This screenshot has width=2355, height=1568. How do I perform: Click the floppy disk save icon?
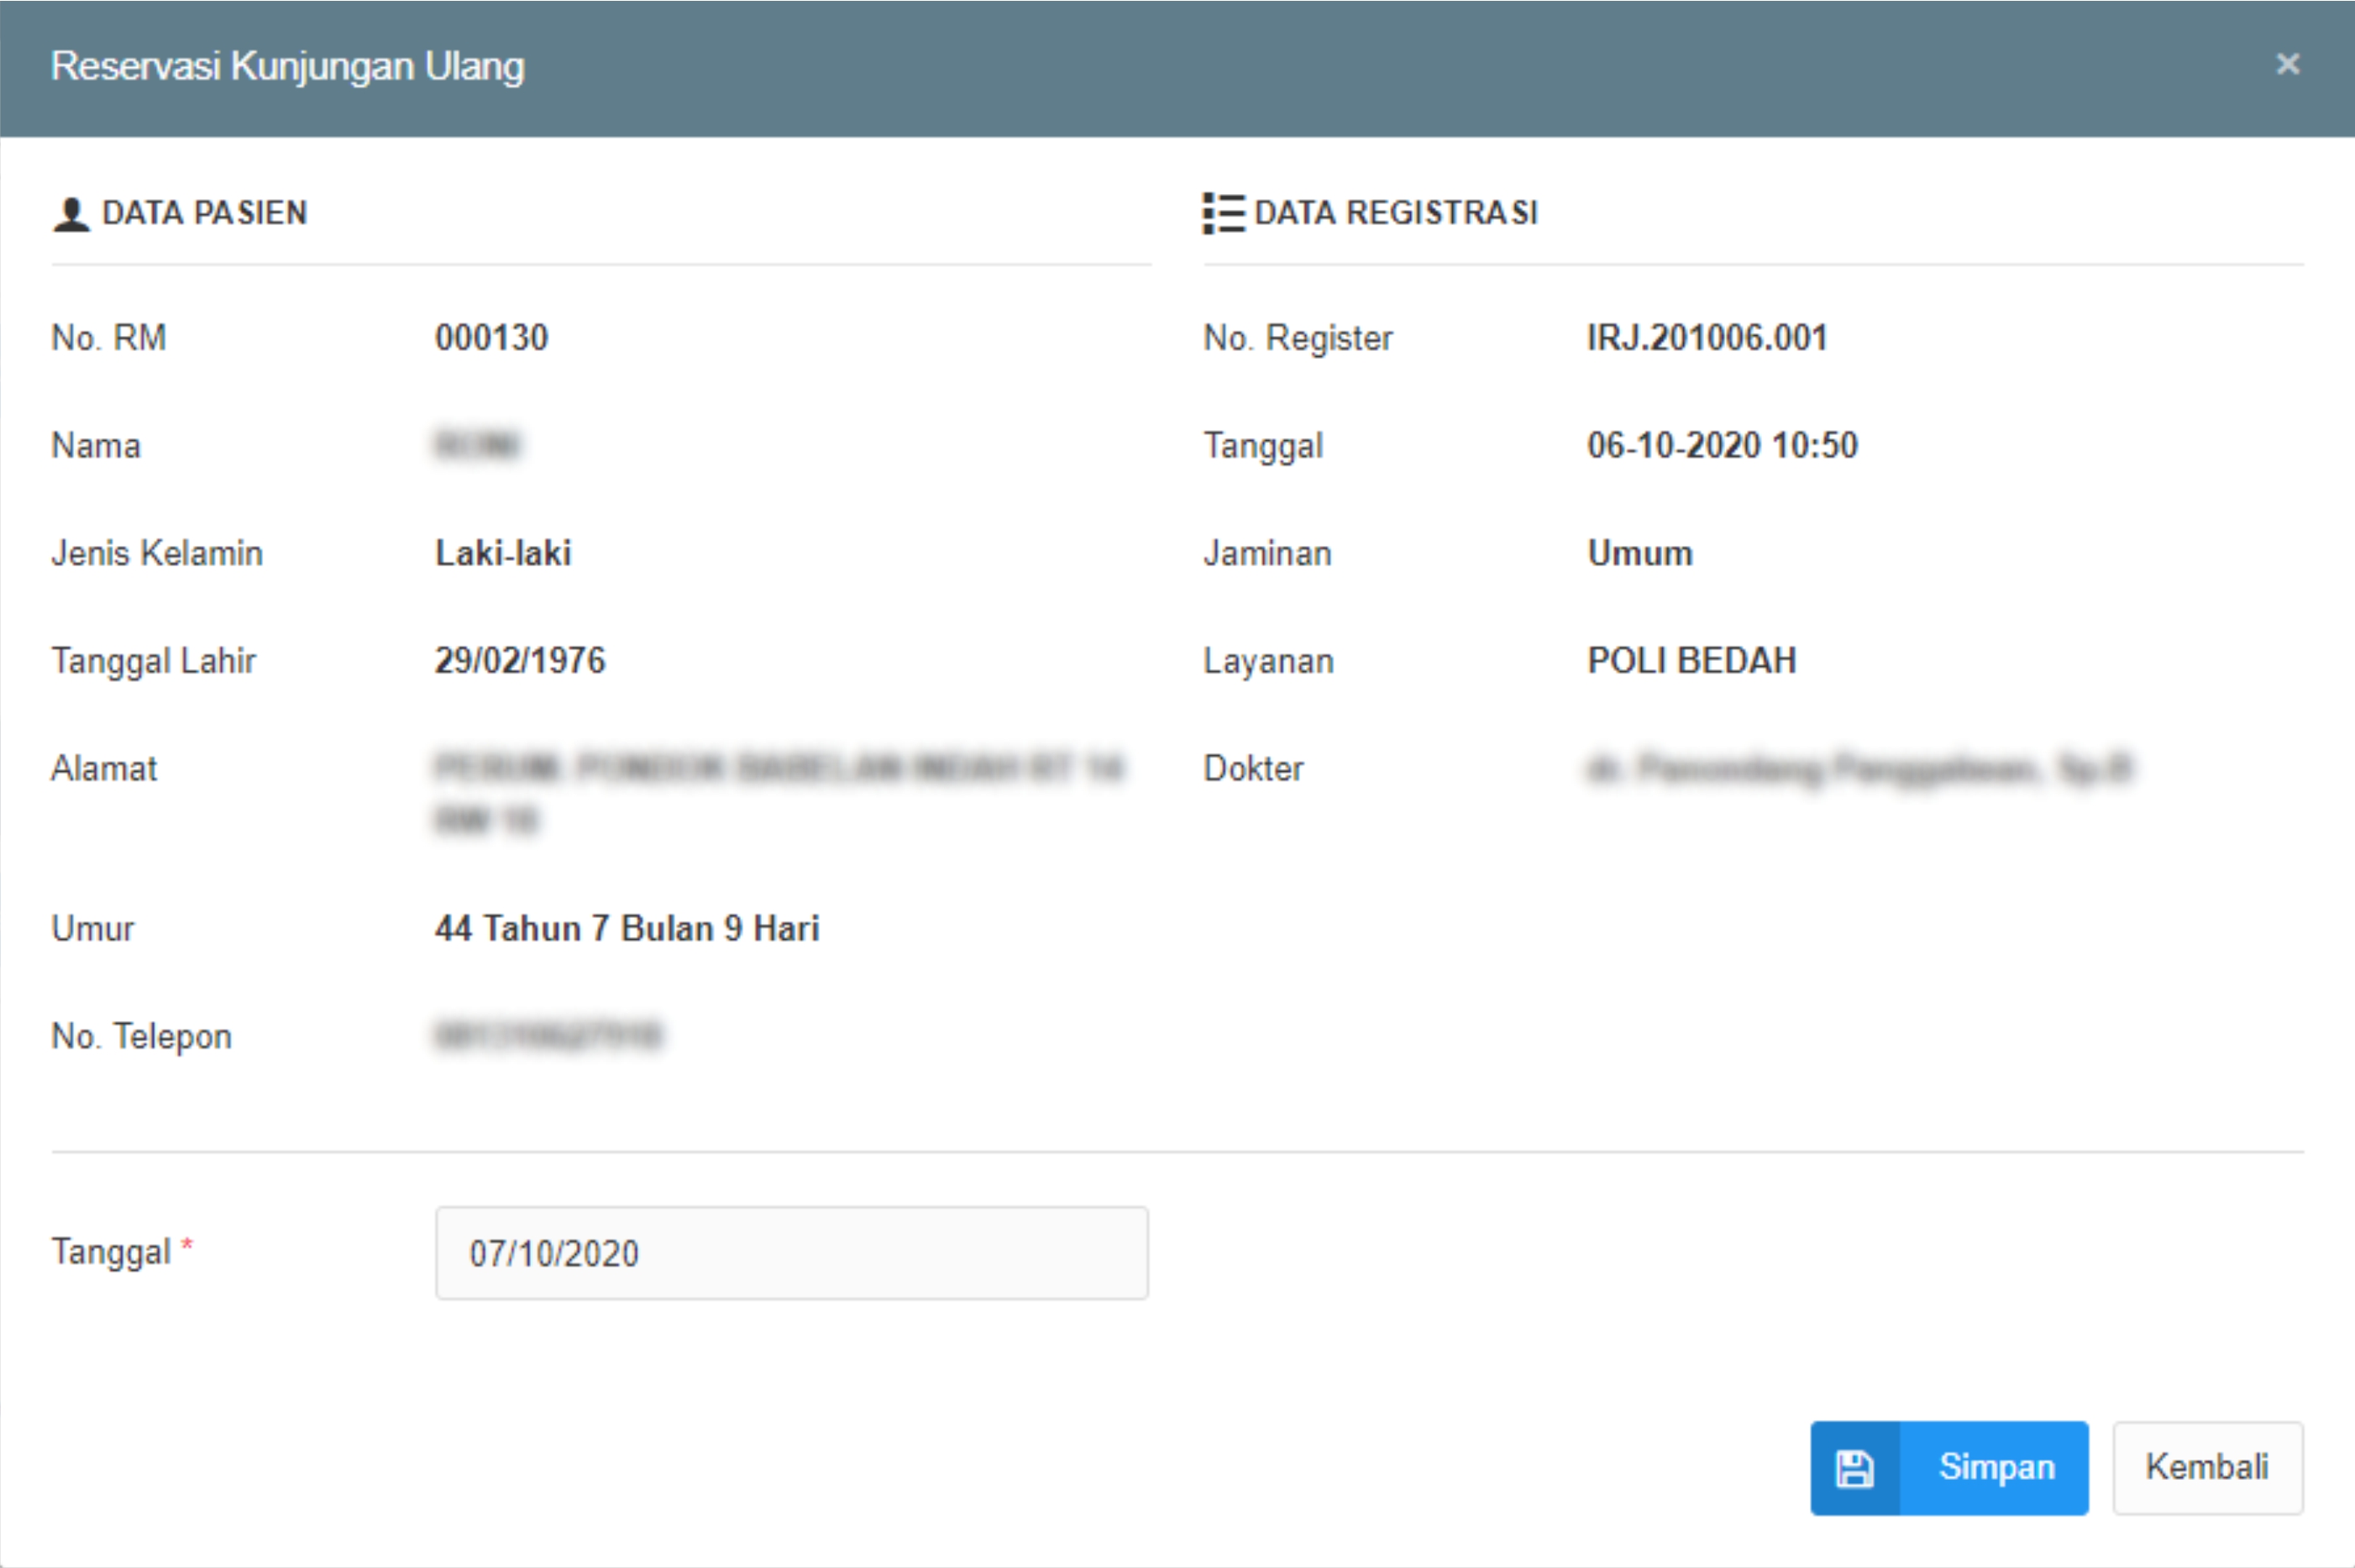tap(1854, 1468)
